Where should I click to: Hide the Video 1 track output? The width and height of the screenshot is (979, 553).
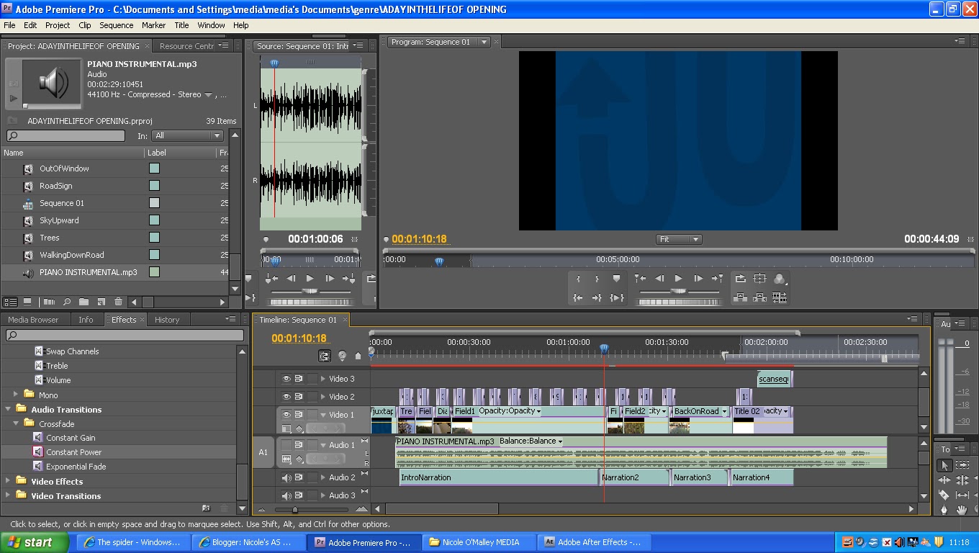pyautogui.click(x=286, y=415)
